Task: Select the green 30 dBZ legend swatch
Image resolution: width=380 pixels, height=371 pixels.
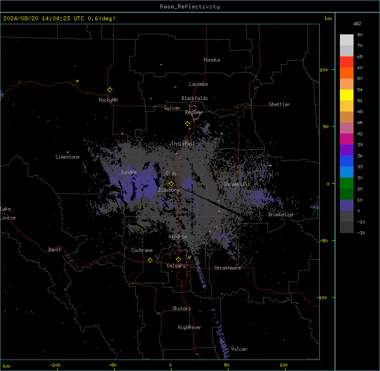Action: [x=346, y=183]
